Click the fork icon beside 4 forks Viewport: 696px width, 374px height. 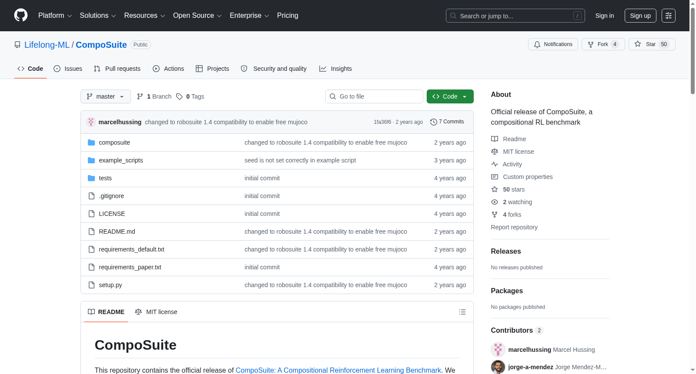pyautogui.click(x=495, y=215)
